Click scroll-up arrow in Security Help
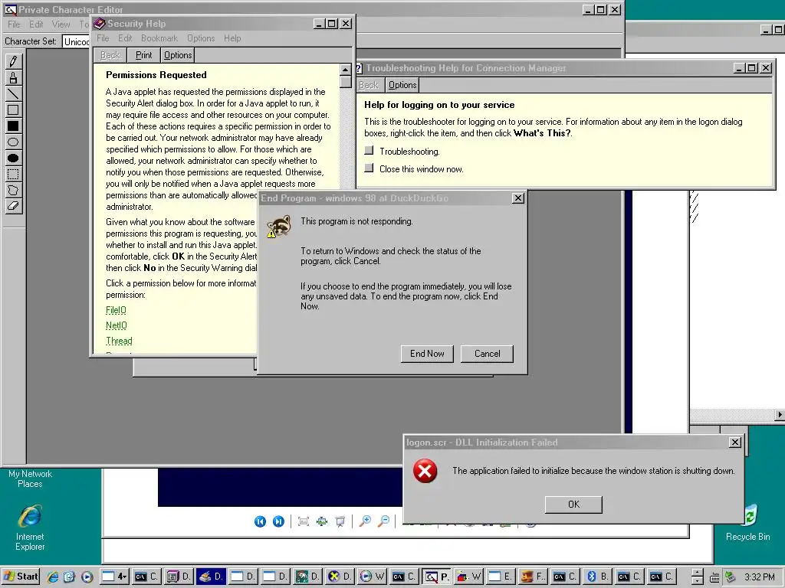Viewport: 785px width, 588px height. click(346, 69)
